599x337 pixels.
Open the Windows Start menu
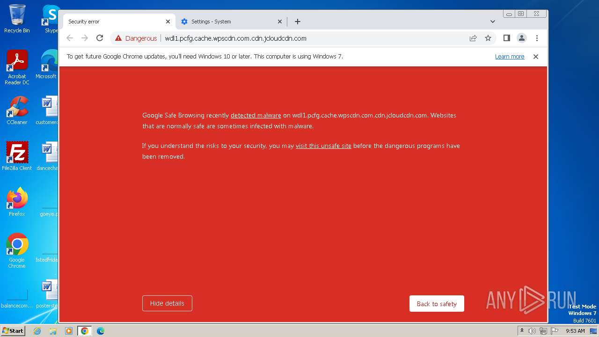coord(13,331)
